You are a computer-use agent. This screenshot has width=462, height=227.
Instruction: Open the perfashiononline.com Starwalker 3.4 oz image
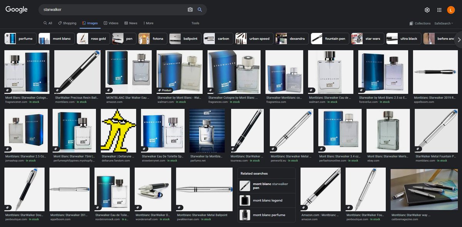coord(340,131)
